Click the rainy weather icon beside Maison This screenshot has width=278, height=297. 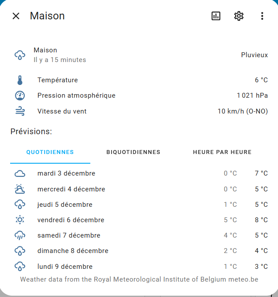coord(20,55)
